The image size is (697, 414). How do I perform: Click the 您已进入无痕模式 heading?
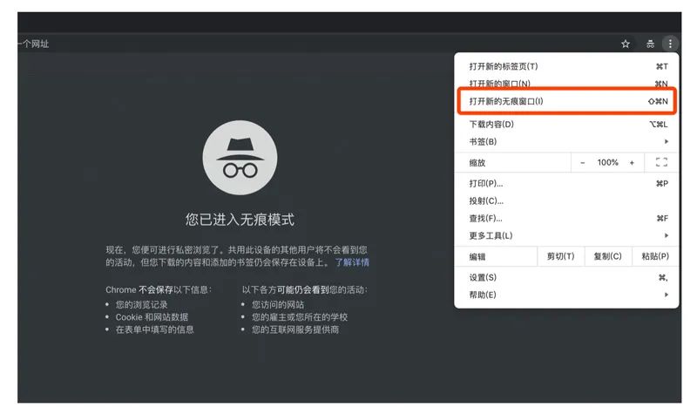point(240,220)
